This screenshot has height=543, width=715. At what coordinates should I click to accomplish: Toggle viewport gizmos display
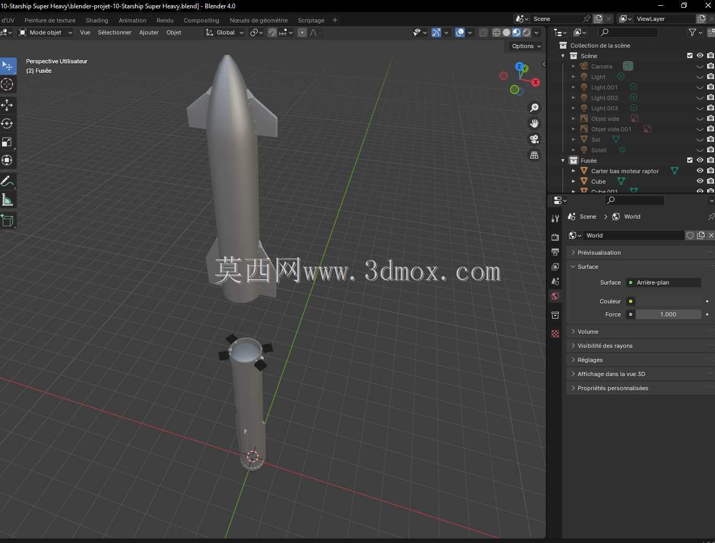[436, 32]
